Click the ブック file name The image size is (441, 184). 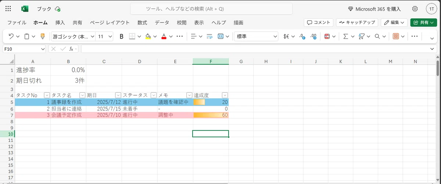point(44,9)
